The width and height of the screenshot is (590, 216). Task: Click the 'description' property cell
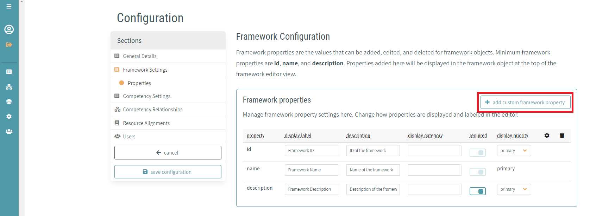tap(259, 188)
